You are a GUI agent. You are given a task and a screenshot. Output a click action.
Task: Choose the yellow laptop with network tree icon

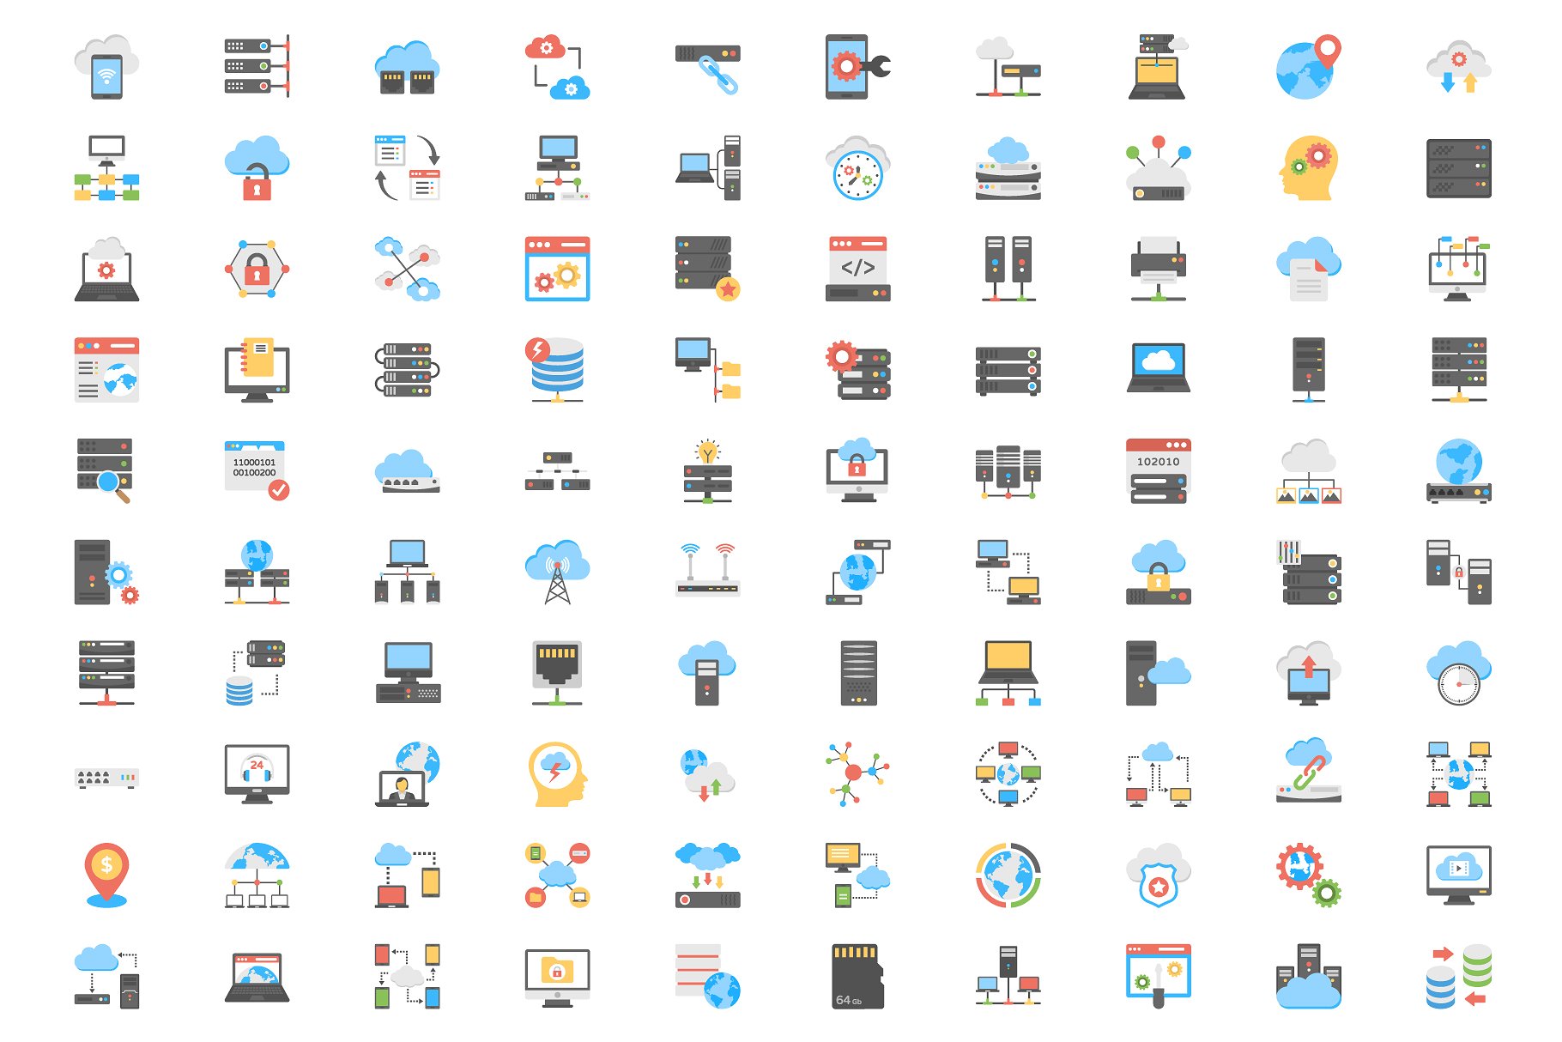pos(1008,673)
